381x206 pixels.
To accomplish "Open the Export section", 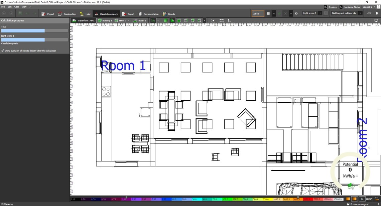I will click(x=128, y=14).
